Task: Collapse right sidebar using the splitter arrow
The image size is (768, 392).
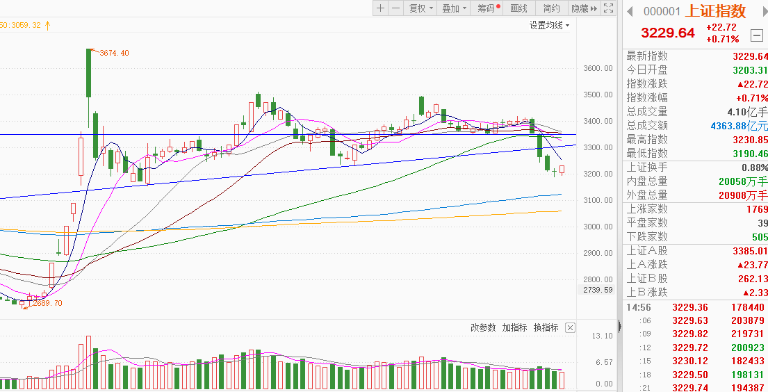Action: click(619, 327)
